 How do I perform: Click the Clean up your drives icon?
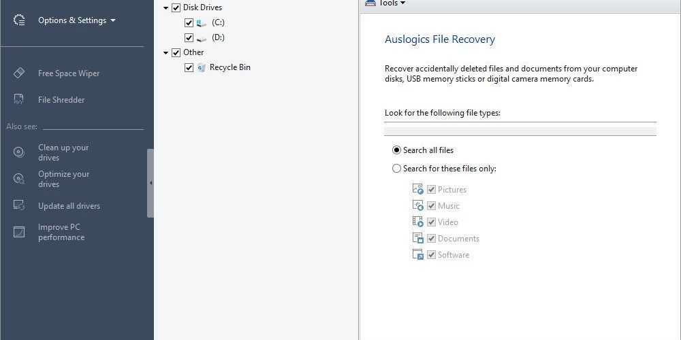pos(18,152)
